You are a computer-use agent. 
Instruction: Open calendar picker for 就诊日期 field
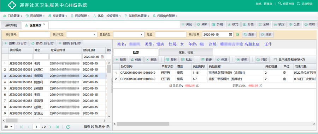tap(230, 35)
